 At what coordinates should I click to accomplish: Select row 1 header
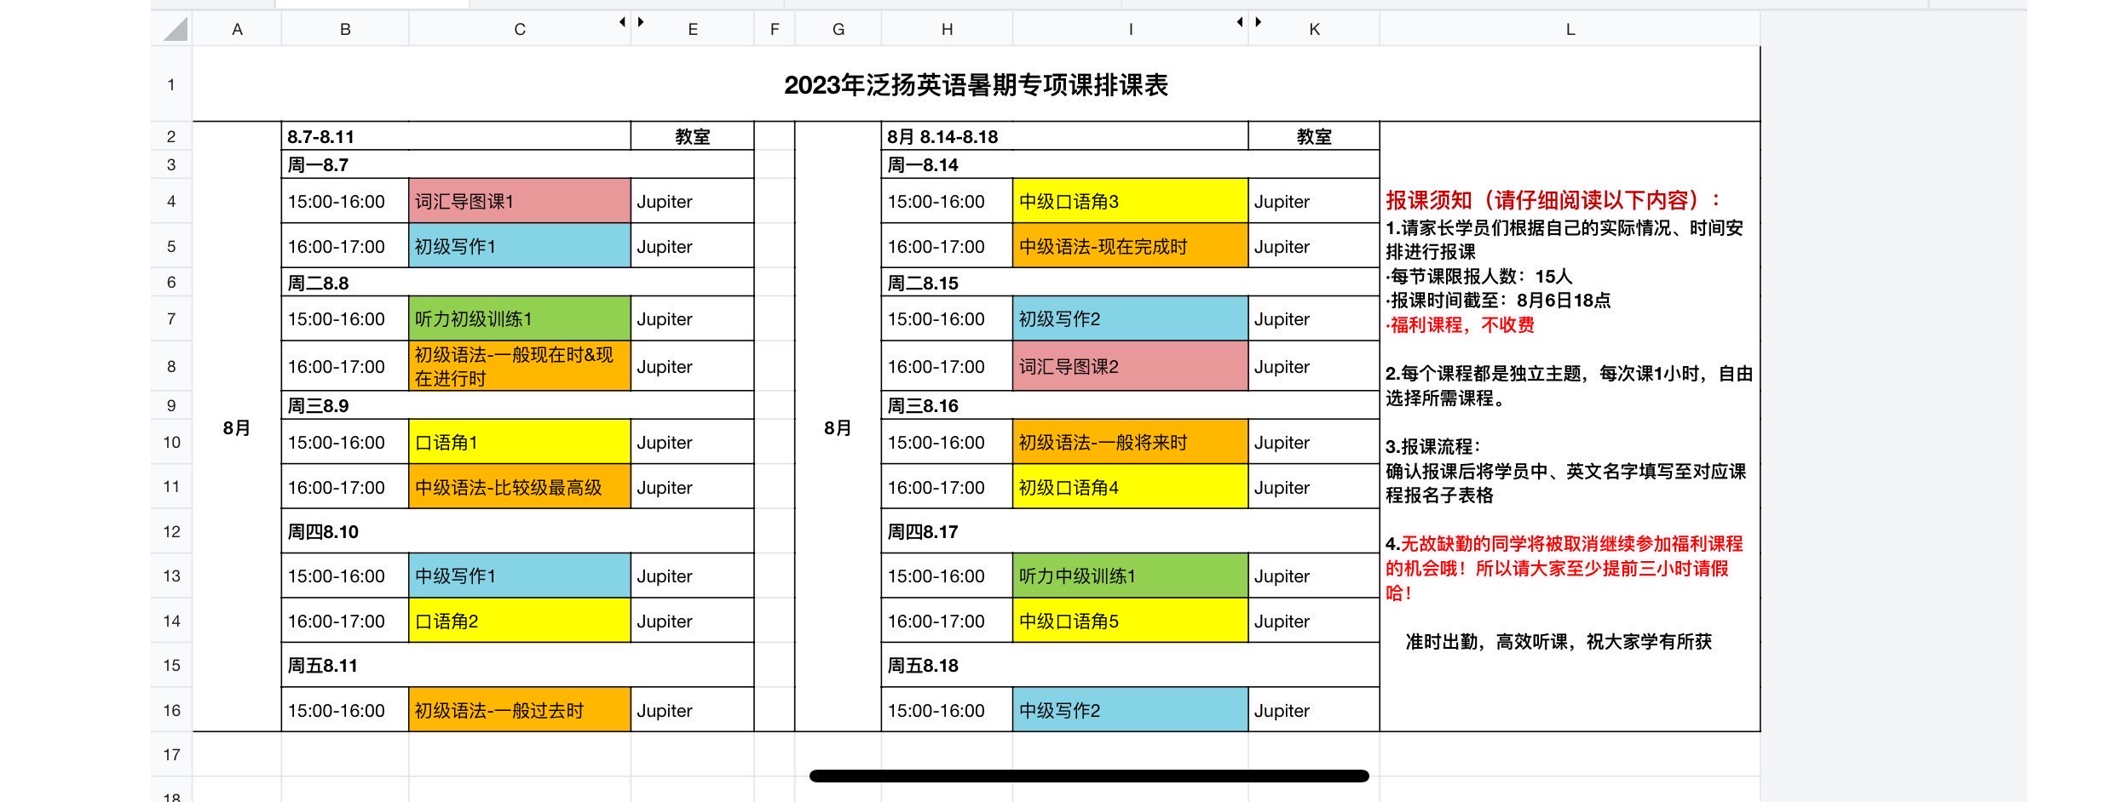(171, 84)
